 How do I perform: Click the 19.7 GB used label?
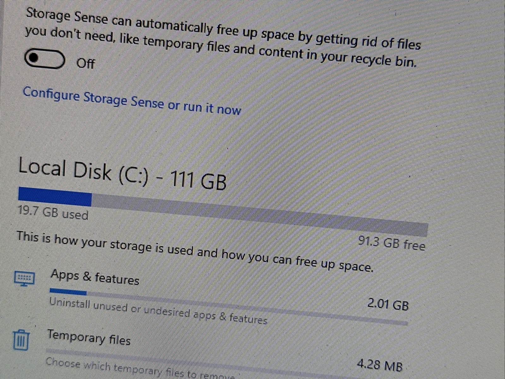(53, 213)
